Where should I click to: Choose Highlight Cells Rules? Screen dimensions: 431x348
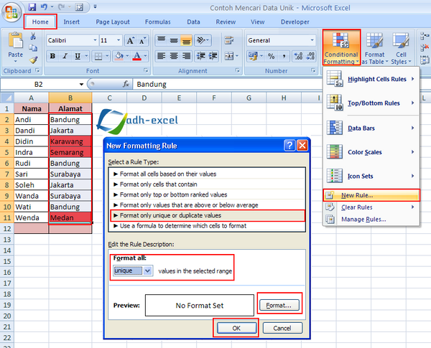pyautogui.click(x=371, y=79)
